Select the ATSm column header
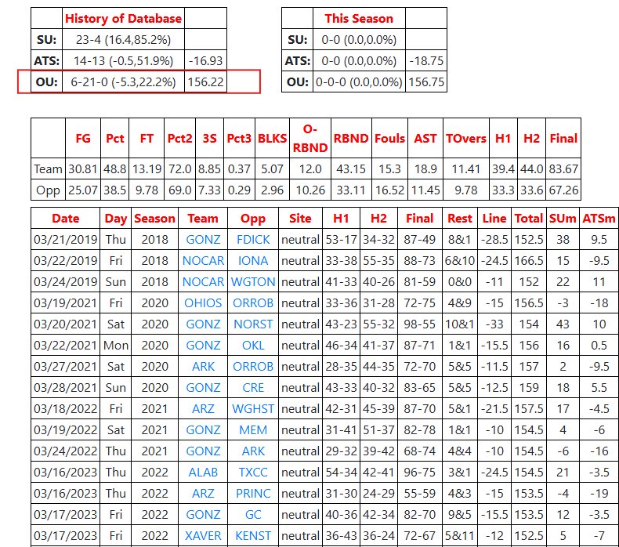Image resolution: width=619 pixels, height=547 pixels. [x=599, y=219]
